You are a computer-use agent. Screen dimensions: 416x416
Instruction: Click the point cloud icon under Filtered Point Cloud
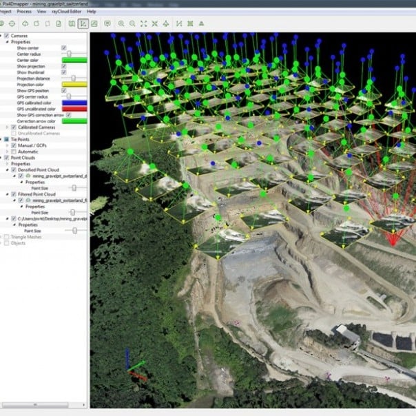(29, 200)
